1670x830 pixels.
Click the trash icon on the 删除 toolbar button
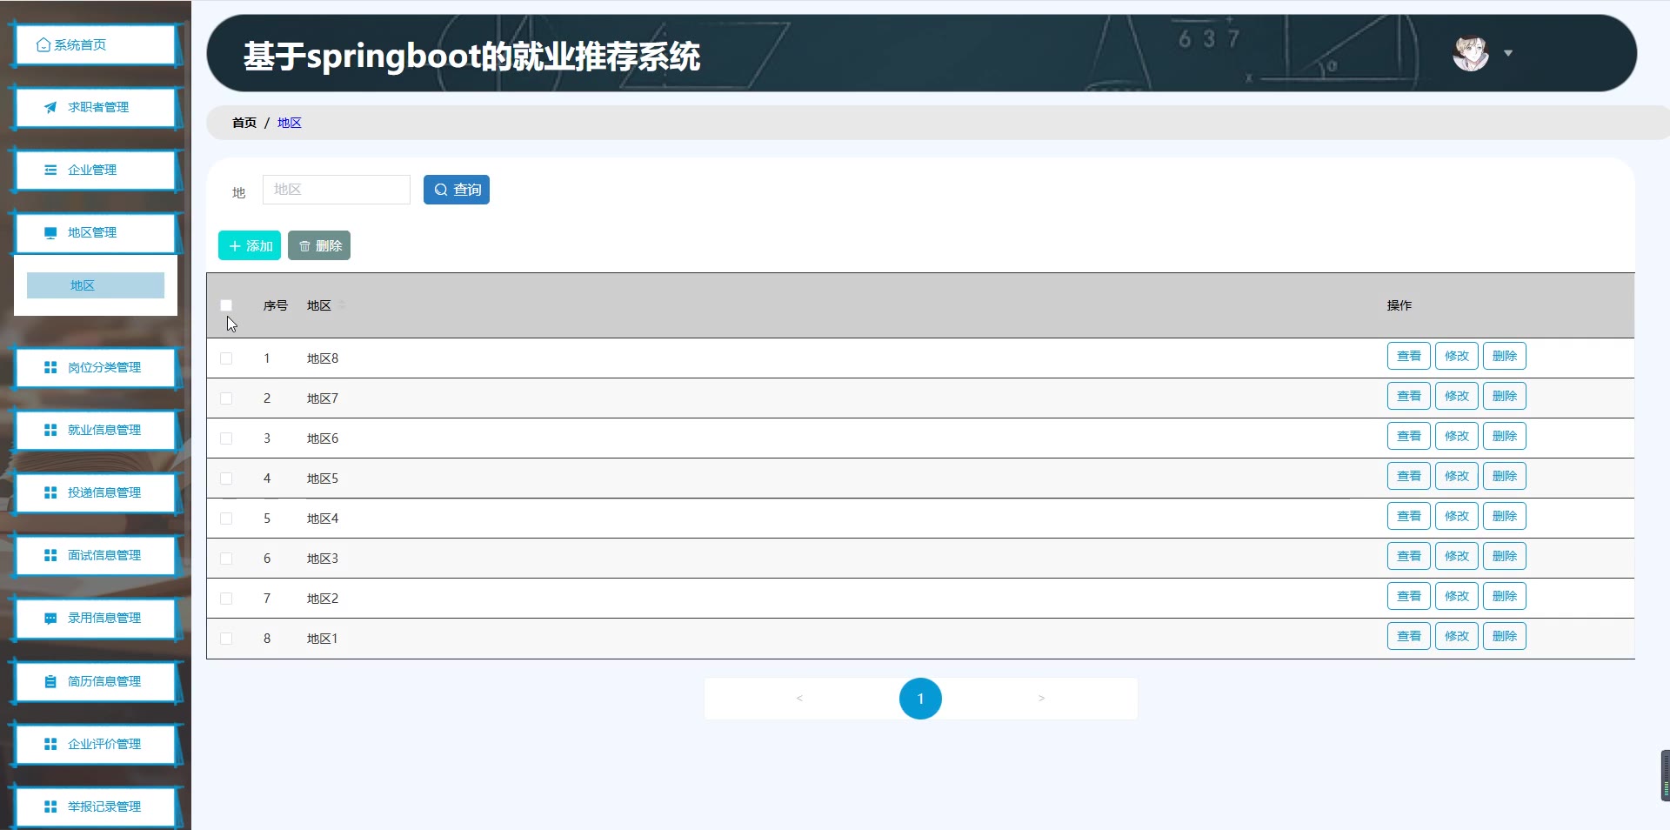(x=304, y=246)
